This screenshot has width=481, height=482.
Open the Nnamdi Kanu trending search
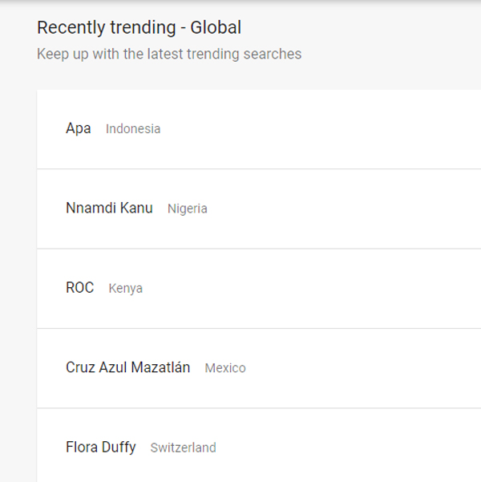click(x=109, y=209)
